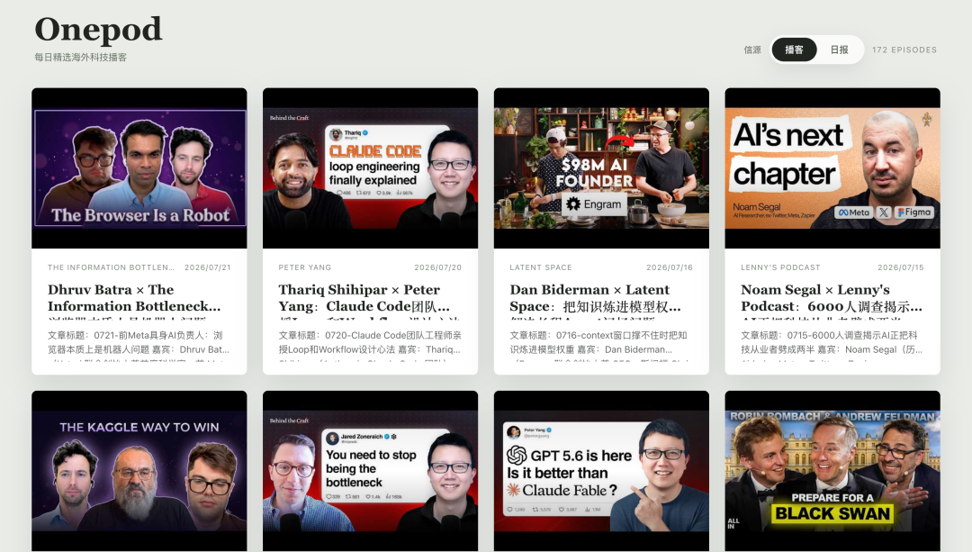Screen dimensions: 972x552
Task: Click the LENNY'S PODCAST source label
Action: (x=780, y=267)
